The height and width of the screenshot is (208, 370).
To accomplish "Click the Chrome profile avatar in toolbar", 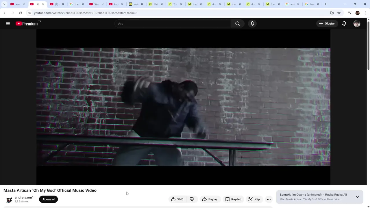I will 358,13.
